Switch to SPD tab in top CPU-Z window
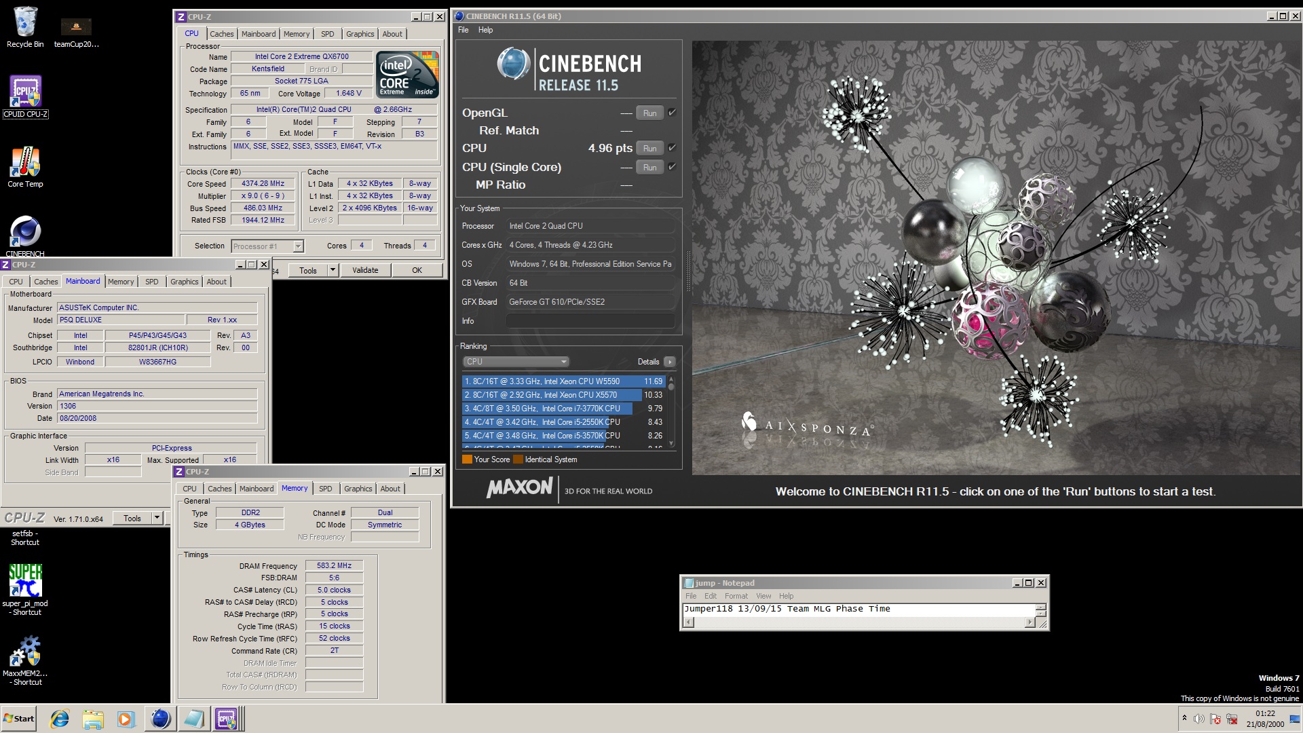 (x=328, y=34)
